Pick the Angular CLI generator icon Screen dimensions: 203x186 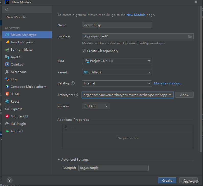[x=7, y=116]
